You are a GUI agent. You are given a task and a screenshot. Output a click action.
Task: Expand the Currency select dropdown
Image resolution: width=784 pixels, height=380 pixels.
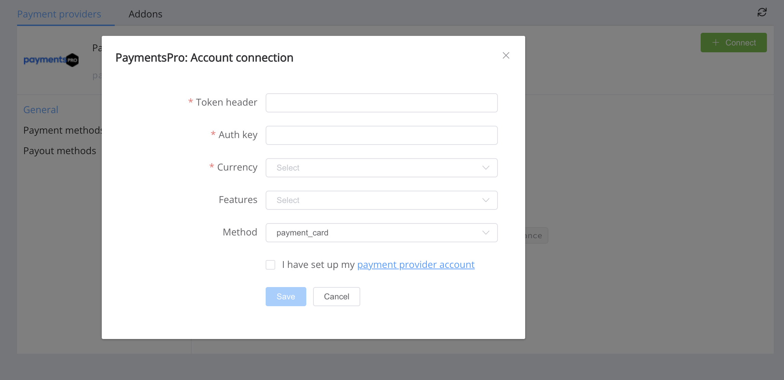pyautogui.click(x=381, y=168)
